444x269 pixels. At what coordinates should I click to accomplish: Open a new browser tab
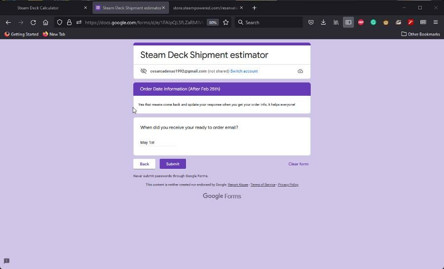tap(254, 8)
